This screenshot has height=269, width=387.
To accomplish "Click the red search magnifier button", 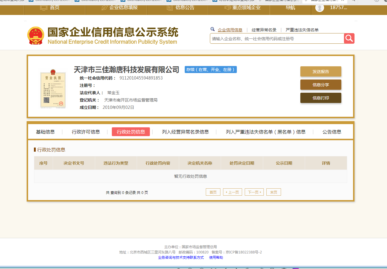I will point(349,38).
